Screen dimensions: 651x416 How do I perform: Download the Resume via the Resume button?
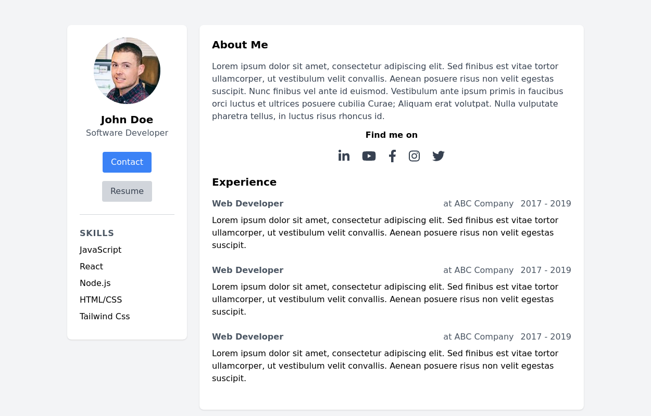pos(127,191)
